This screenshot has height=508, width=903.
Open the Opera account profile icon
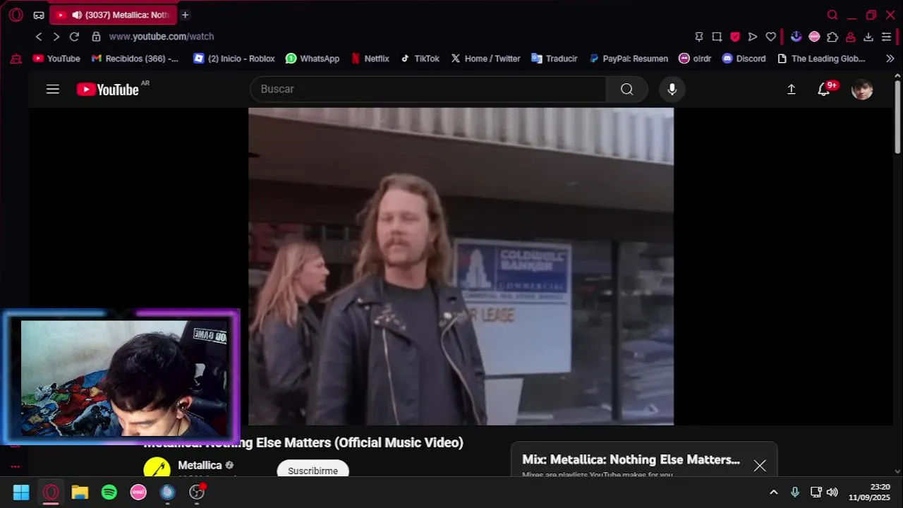pyautogui.click(x=851, y=37)
